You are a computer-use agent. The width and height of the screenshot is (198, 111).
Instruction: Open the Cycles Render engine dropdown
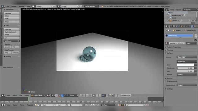point(92,6)
